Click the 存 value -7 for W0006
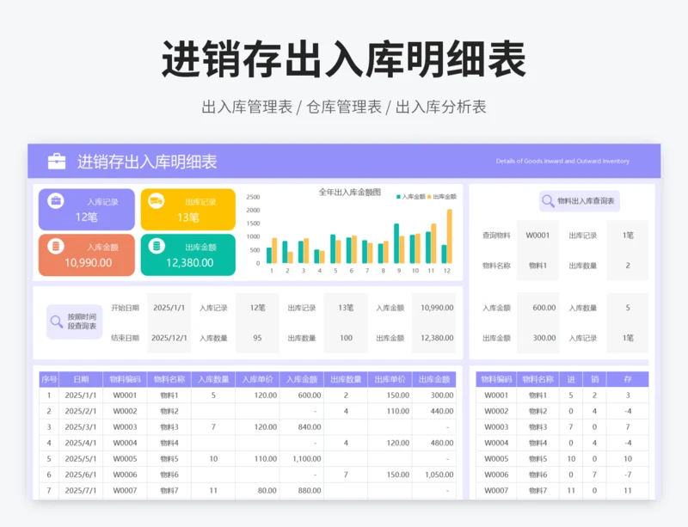Screen dimensions: 688x527 (x=628, y=475)
